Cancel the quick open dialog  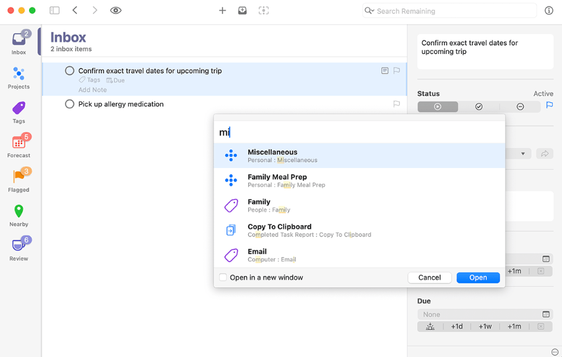pos(430,278)
